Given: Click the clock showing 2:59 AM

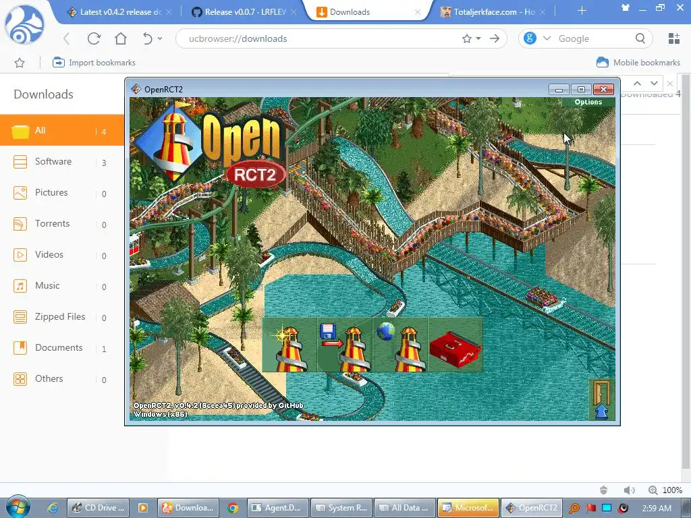Looking at the screenshot, I should point(657,508).
